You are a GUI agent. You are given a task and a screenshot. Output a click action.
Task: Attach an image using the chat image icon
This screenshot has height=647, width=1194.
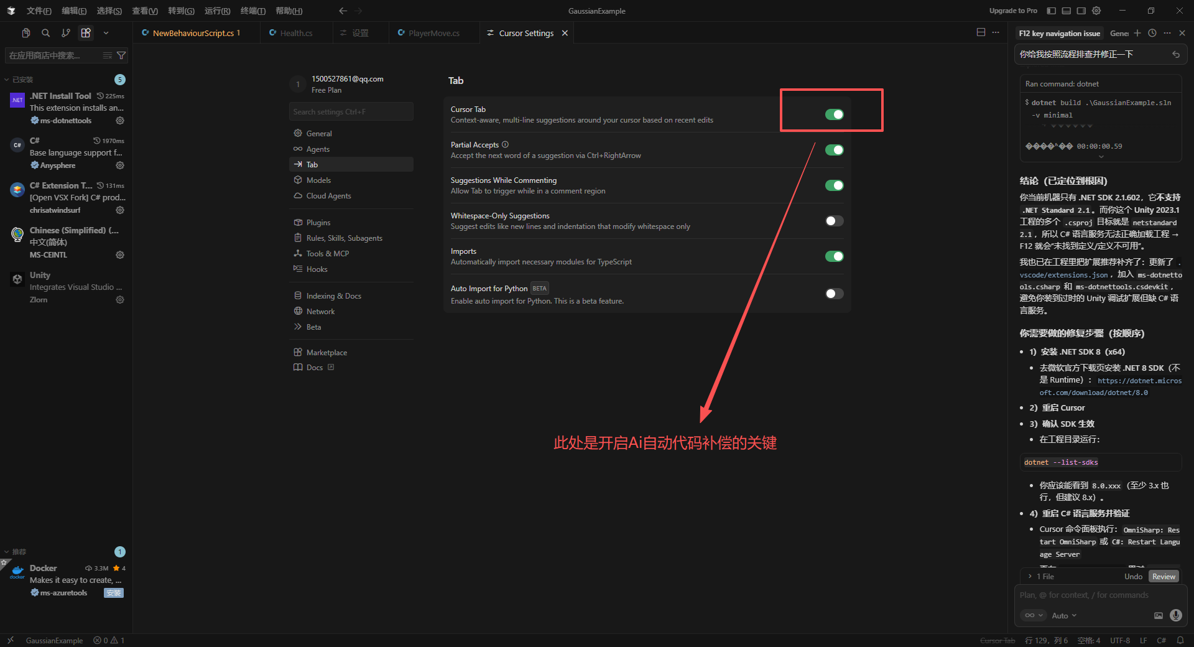(x=1159, y=615)
